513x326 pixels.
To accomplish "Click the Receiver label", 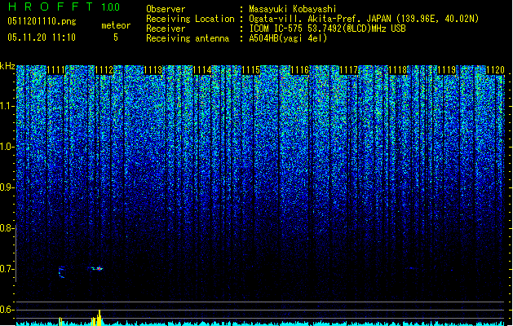I will coord(166,29).
